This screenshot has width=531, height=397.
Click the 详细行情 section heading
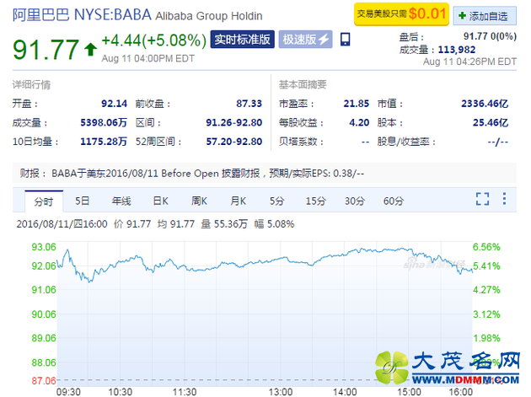pyautogui.click(x=31, y=84)
